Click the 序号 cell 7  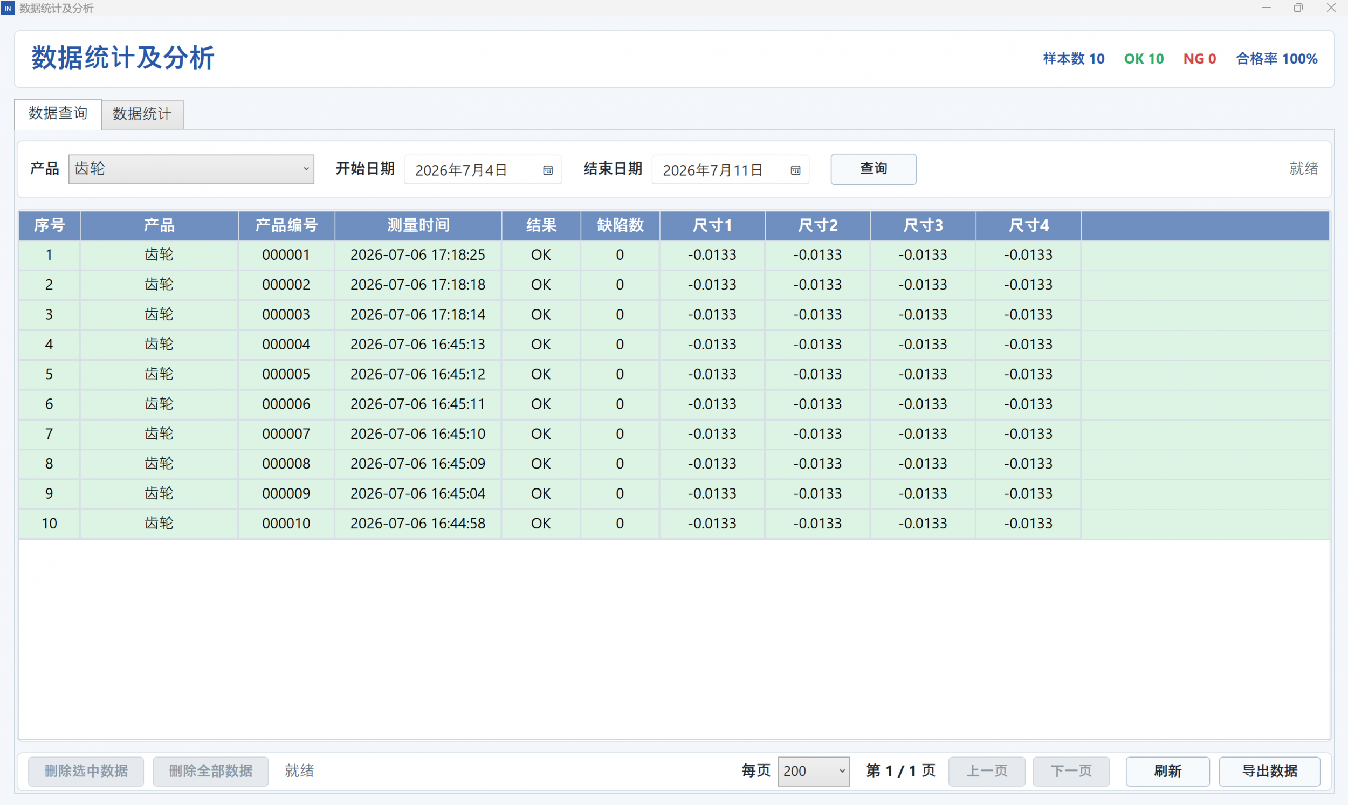(50, 434)
